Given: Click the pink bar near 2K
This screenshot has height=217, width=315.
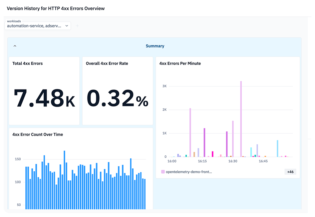Looking at the screenshot, I should [x=190, y=132].
